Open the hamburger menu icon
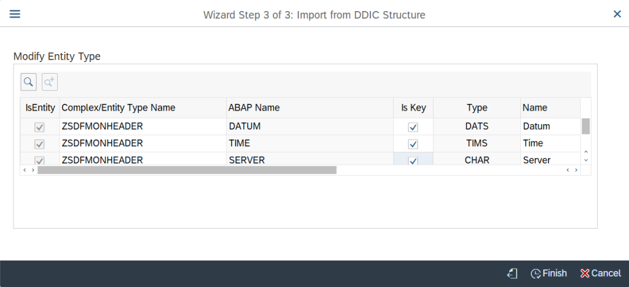Screen dimensions: 629x287 [15, 14]
